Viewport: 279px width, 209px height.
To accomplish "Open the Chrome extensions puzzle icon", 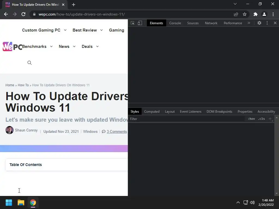I will click(256, 14).
